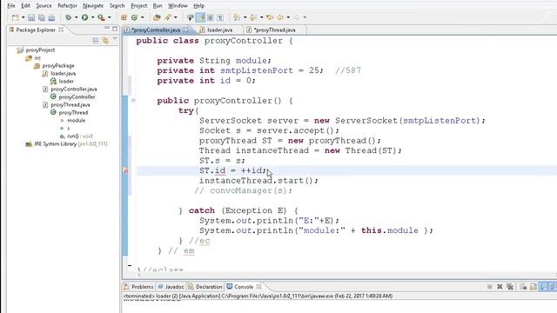Viewport: 557px width, 313px height.
Task: Click the Save All toolbar icon
Action: (42, 17)
